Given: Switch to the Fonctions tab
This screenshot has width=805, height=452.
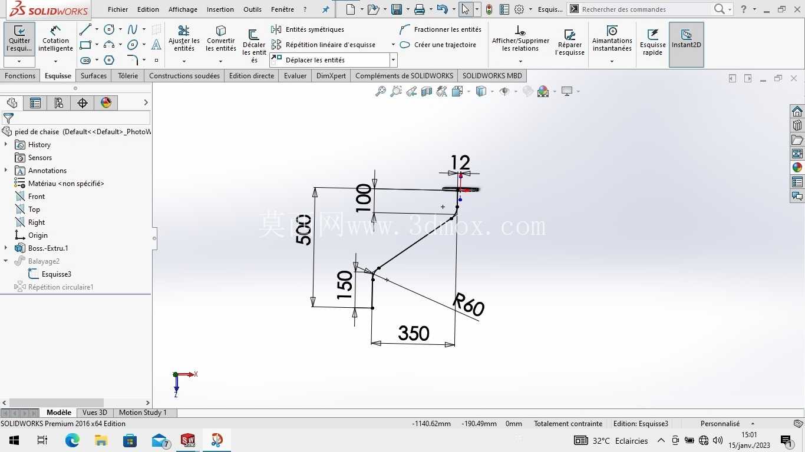Looking at the screenshot, I should click(x=20, y=76).
